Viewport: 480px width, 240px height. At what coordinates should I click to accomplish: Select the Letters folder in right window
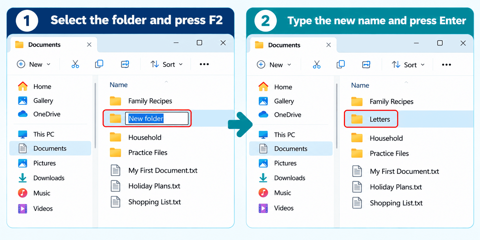[x=371, y=119]
